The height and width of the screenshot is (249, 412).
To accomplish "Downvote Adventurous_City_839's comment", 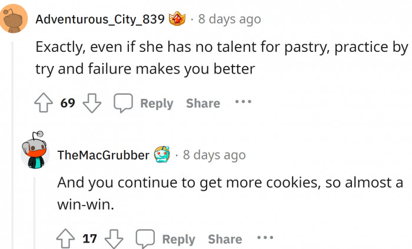I will pos(91,103).
